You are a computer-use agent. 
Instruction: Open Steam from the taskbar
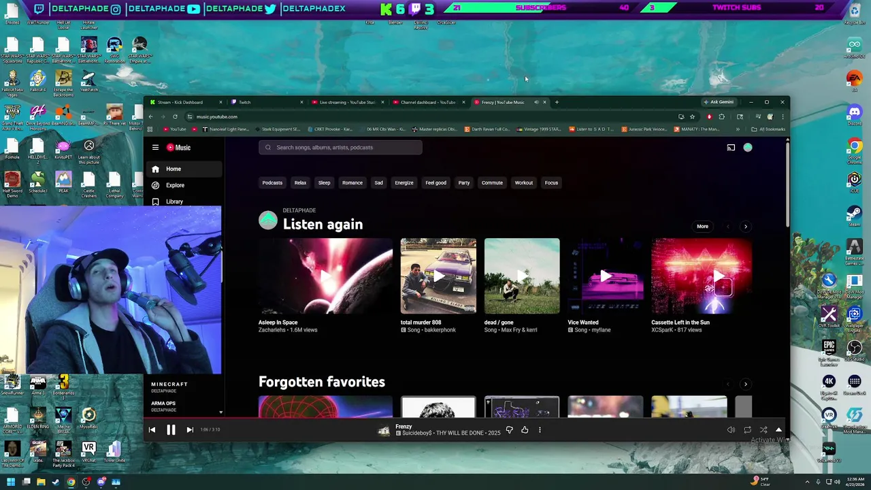56,483
